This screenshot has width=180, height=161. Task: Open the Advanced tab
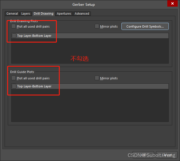point(82,14)
